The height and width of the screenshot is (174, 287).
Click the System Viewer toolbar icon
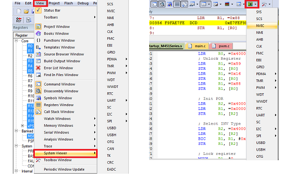pyautogui.click(x=250, y=4)
